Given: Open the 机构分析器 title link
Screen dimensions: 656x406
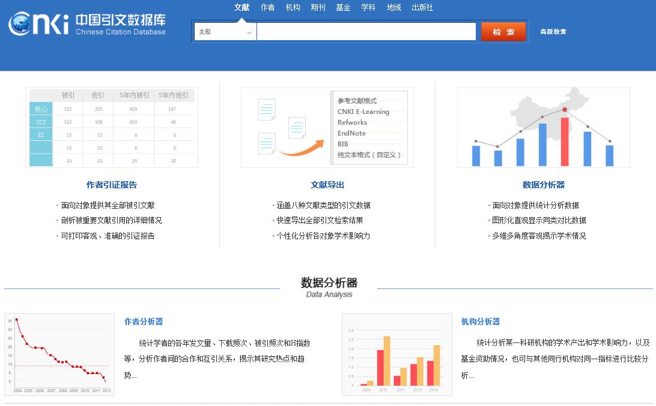Looking at the screenshot, I should tap(481, 321).
